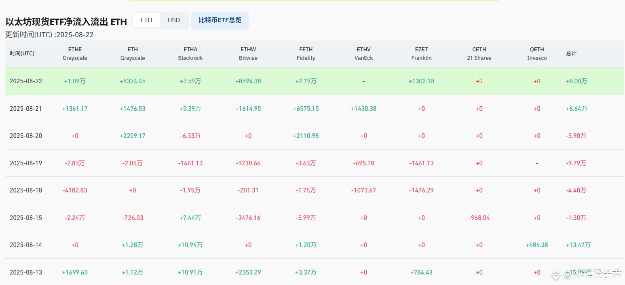Click the ETHV VanEck column header
Image resolution: width=625 pixels, height=285 pixels.
pos(363,53)
